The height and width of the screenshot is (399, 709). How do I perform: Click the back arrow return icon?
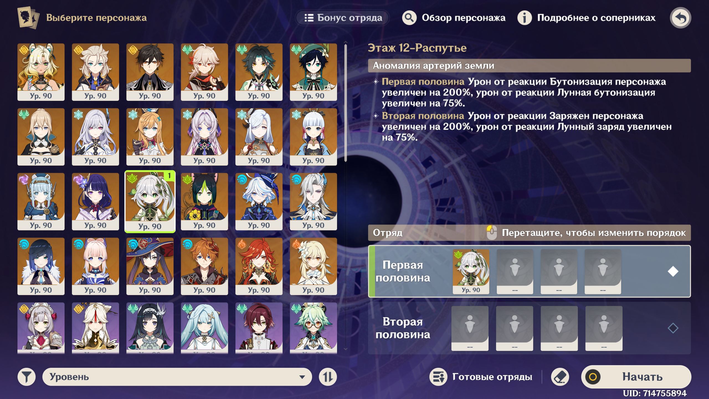point(680,18)
